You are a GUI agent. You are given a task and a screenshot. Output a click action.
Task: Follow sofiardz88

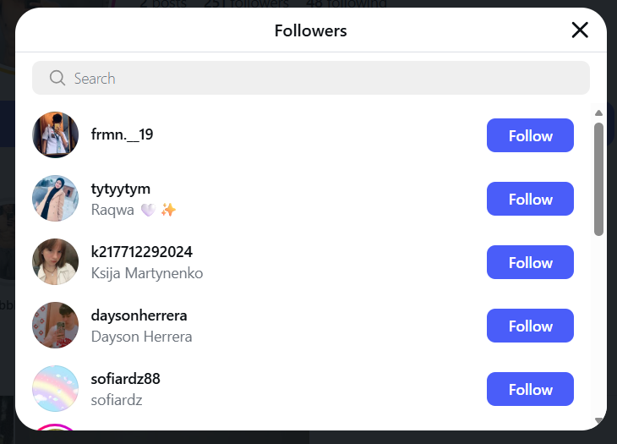pos(530,389)
